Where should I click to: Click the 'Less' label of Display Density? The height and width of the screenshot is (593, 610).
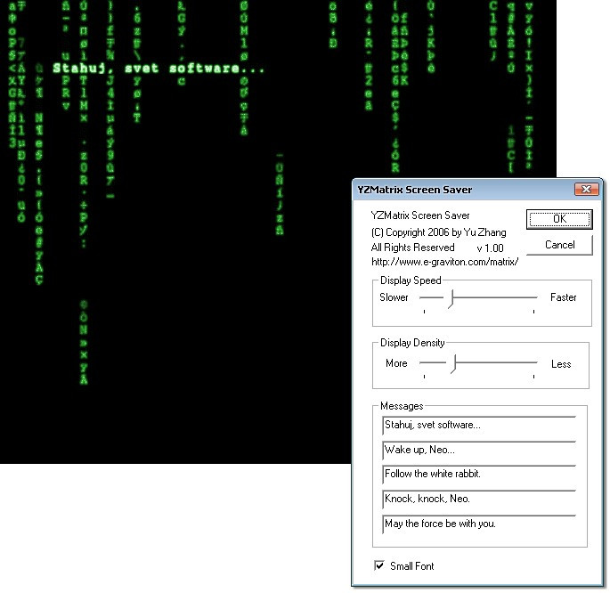click(x=561, y=364)
